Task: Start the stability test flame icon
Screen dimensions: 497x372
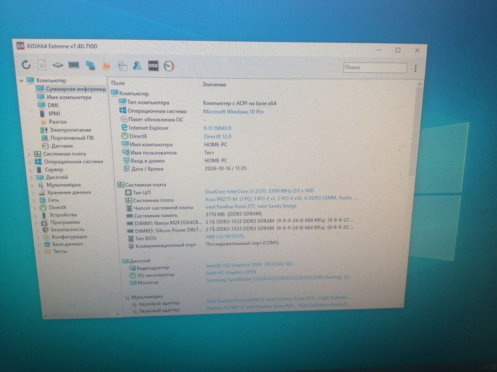Action: tap(106, 65)
